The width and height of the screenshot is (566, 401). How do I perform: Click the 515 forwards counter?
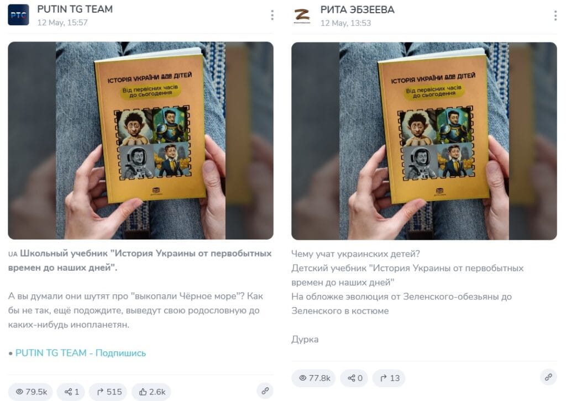point(108,392)
